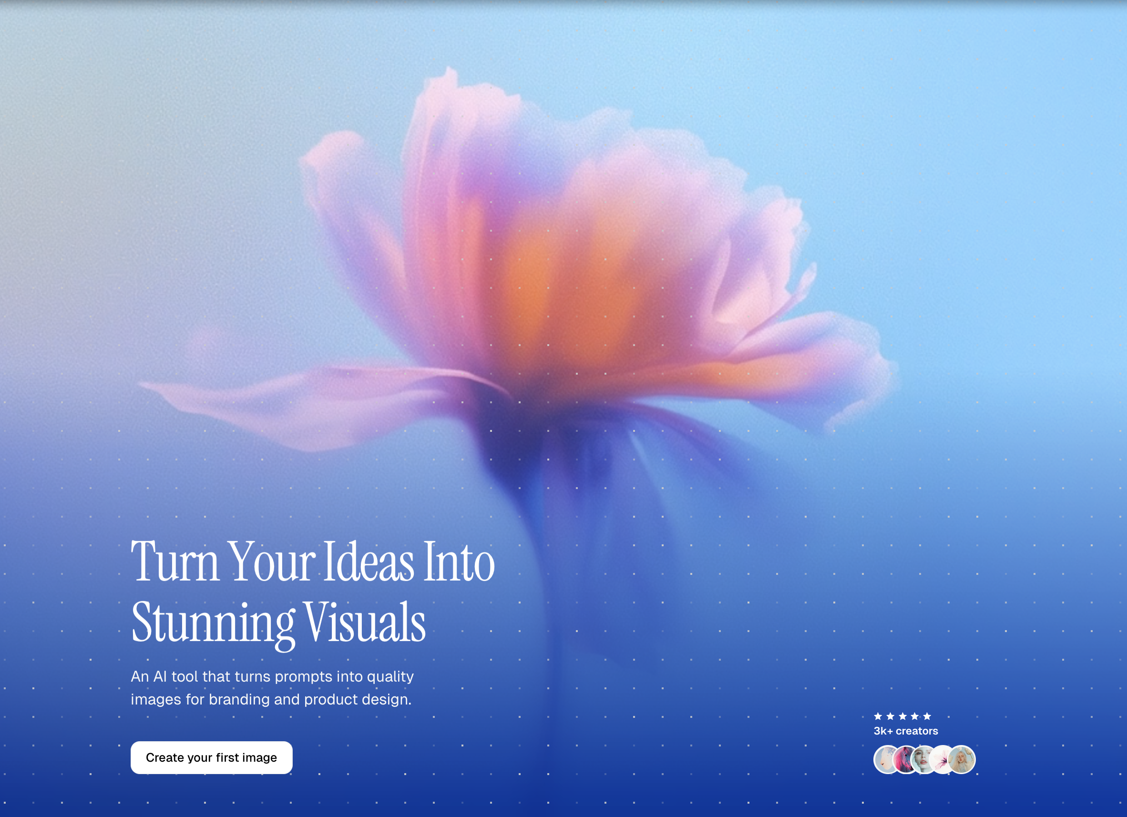This screenshot has height=817, width=1127.
Task: Open the pale dotted face avatar
Action: pos(884,760)
